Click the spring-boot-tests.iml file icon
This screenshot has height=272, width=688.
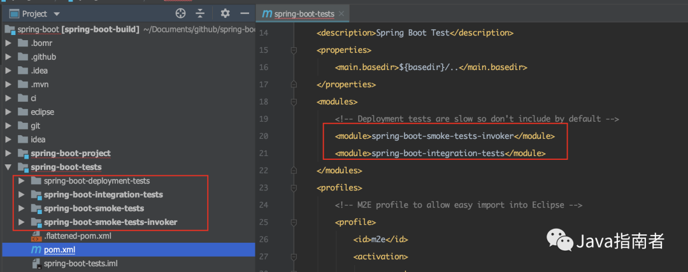35,264
